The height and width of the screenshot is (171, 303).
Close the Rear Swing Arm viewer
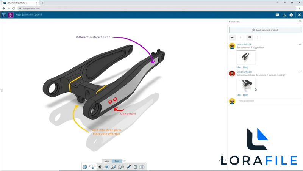300,15
